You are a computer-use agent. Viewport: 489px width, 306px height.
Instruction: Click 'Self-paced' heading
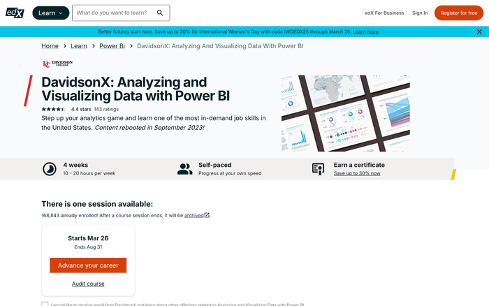pos(215,165)
